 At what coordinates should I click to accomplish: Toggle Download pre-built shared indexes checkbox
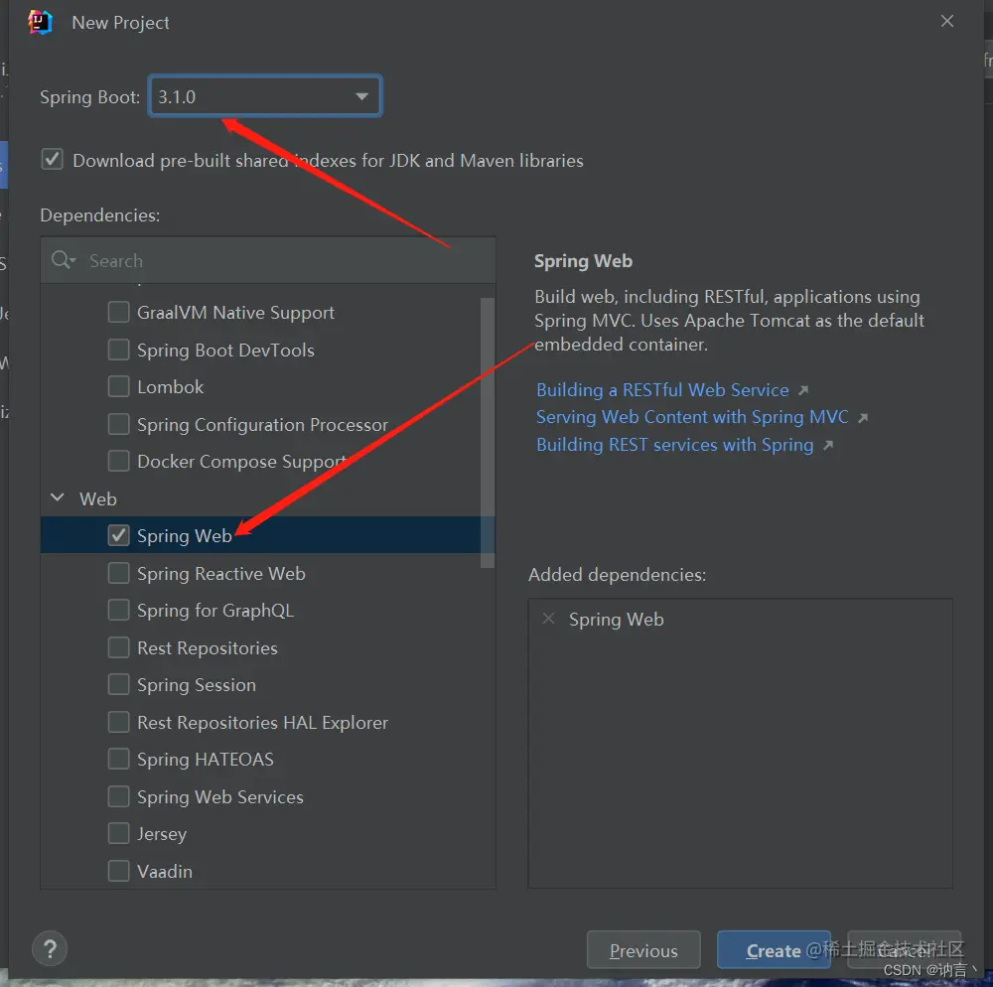coord(52,159)
